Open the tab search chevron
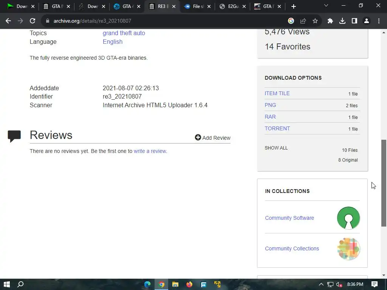Image resolution: width=387 pixels, height=290 pixels. point(326,5)
